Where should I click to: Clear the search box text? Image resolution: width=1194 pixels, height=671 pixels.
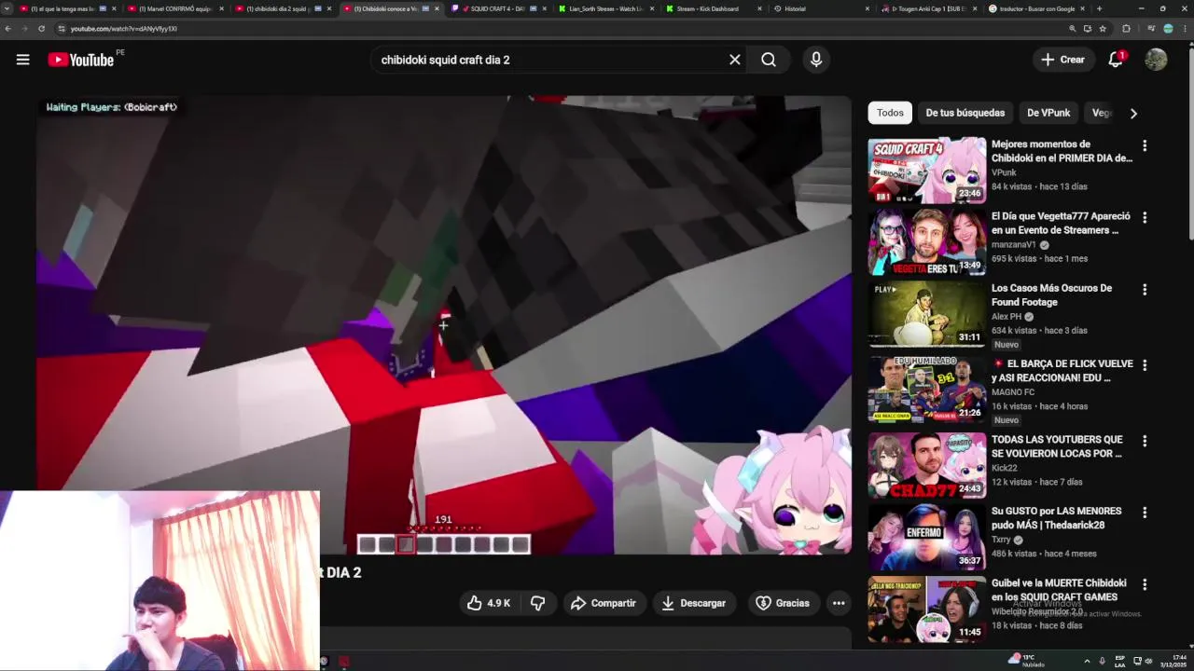(735, 60)
